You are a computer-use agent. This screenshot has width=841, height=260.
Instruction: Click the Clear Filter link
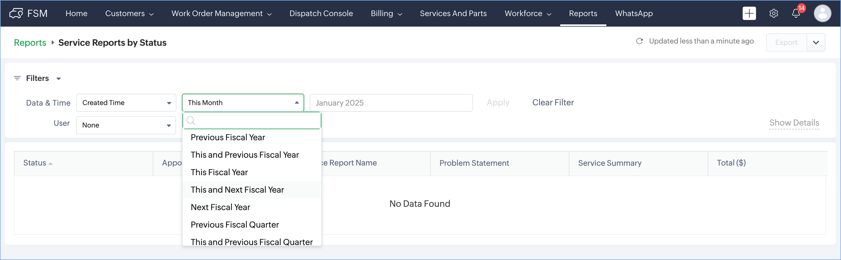tap(553, 103)
